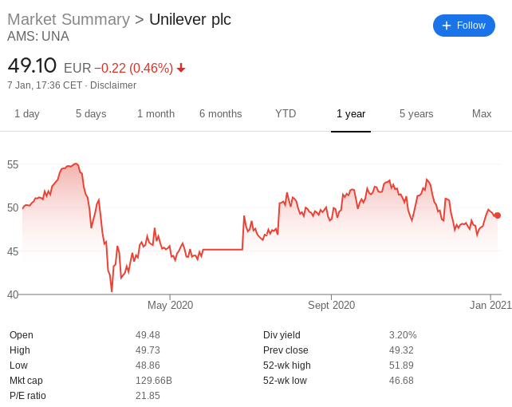512x407 pixels.
Task: Switch to the 5 days tab
Action: 91,113
